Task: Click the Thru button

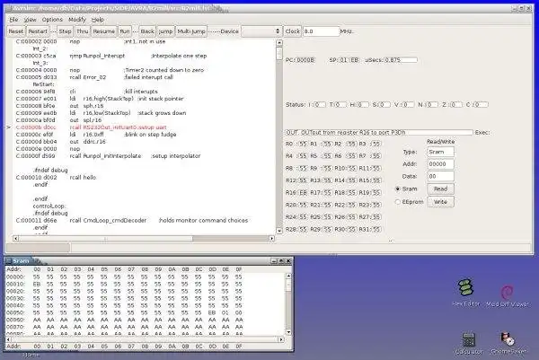Action: pyautogui.click(x=82, y=31)
